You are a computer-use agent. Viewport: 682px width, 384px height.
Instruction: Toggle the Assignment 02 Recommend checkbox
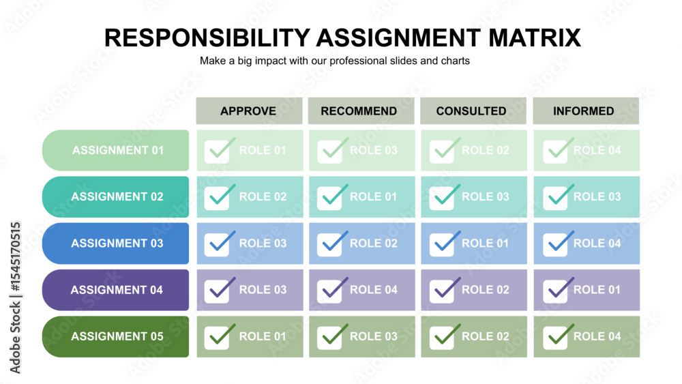[x=332, y=196]
